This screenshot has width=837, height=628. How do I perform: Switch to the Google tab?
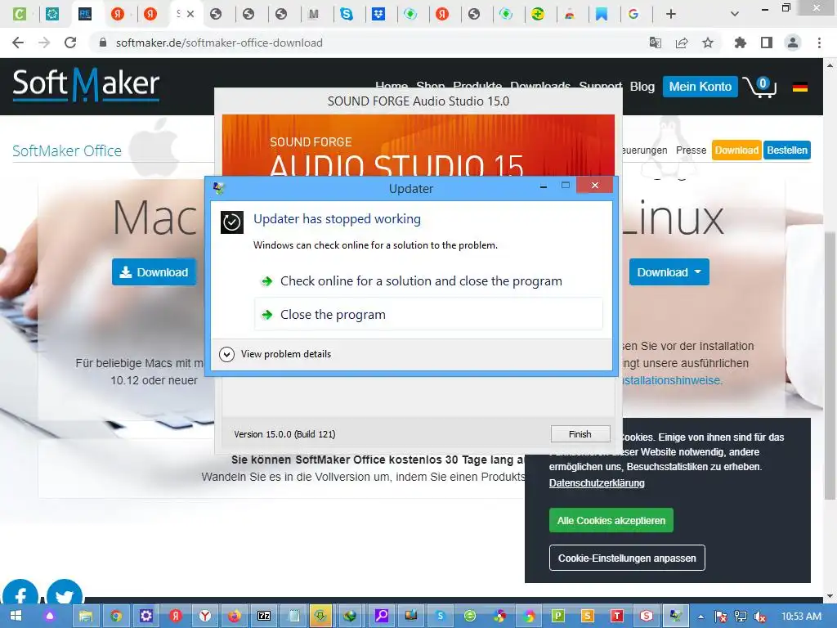[x=633, y=15]
